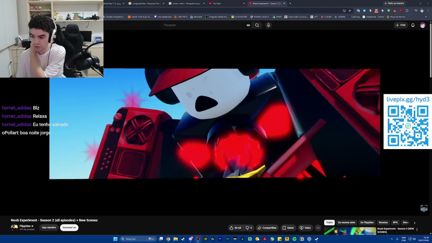Like the video with 46 mil likes
This screenshot has width=432, height=243.
coord(235,228)
